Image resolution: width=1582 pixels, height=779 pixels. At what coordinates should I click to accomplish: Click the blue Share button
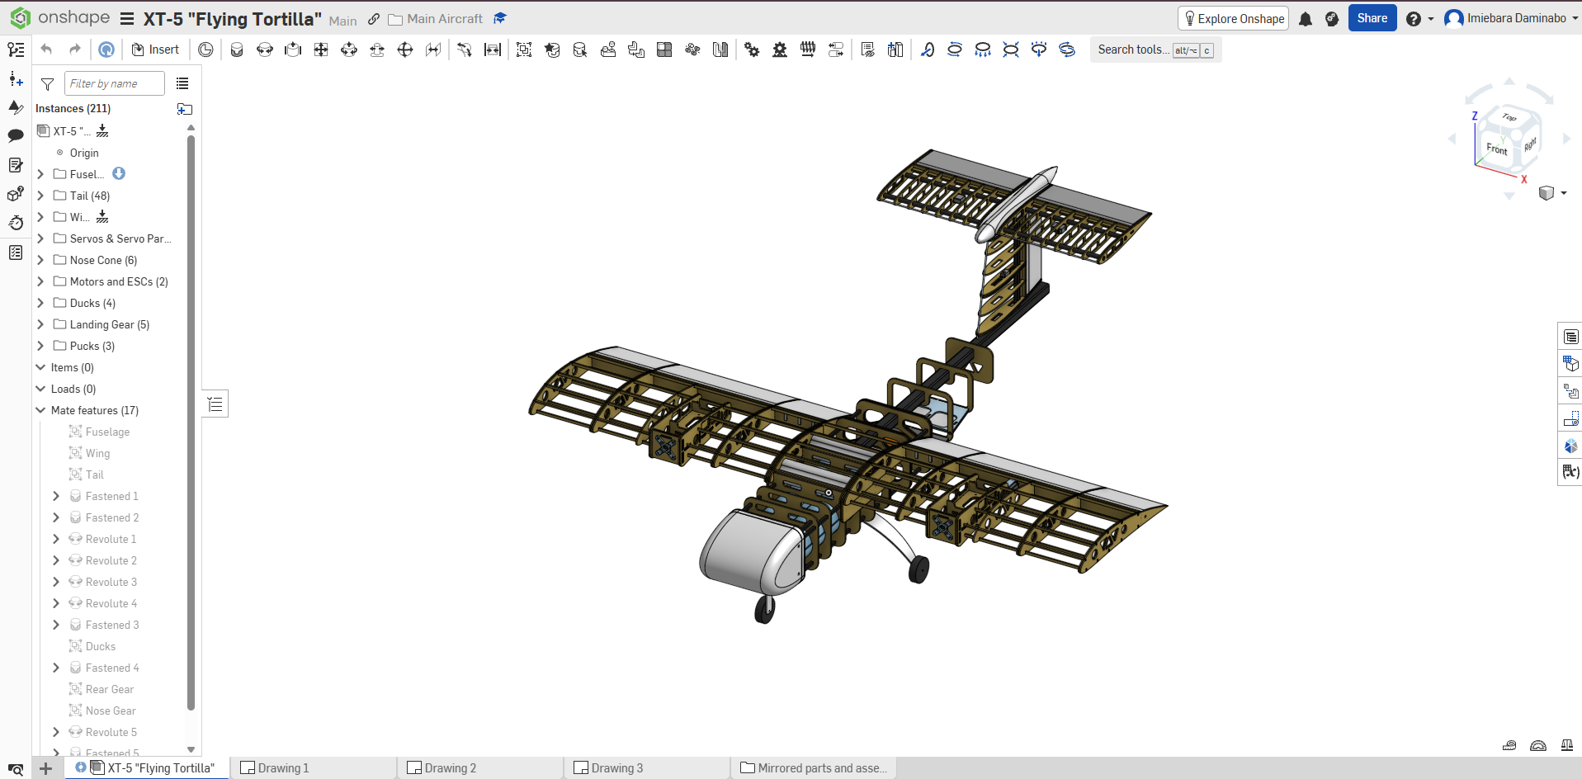pyautogui.click(x=1372, y=18)
